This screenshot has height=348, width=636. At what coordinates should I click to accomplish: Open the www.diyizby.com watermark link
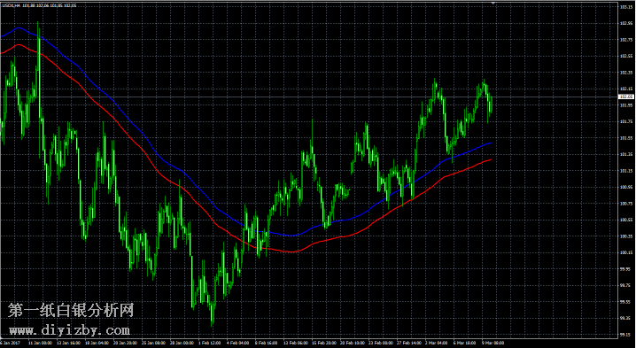click(x=70, y=330)
